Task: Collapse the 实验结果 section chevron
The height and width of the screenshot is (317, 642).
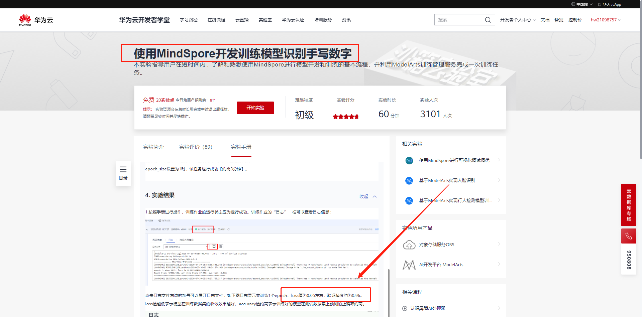Action: click(375, 197)
